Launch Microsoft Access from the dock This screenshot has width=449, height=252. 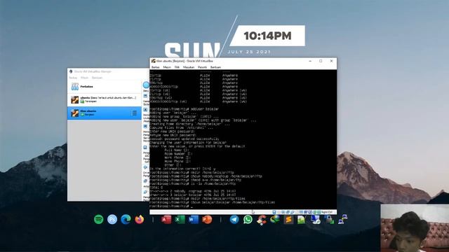point(166,219)
